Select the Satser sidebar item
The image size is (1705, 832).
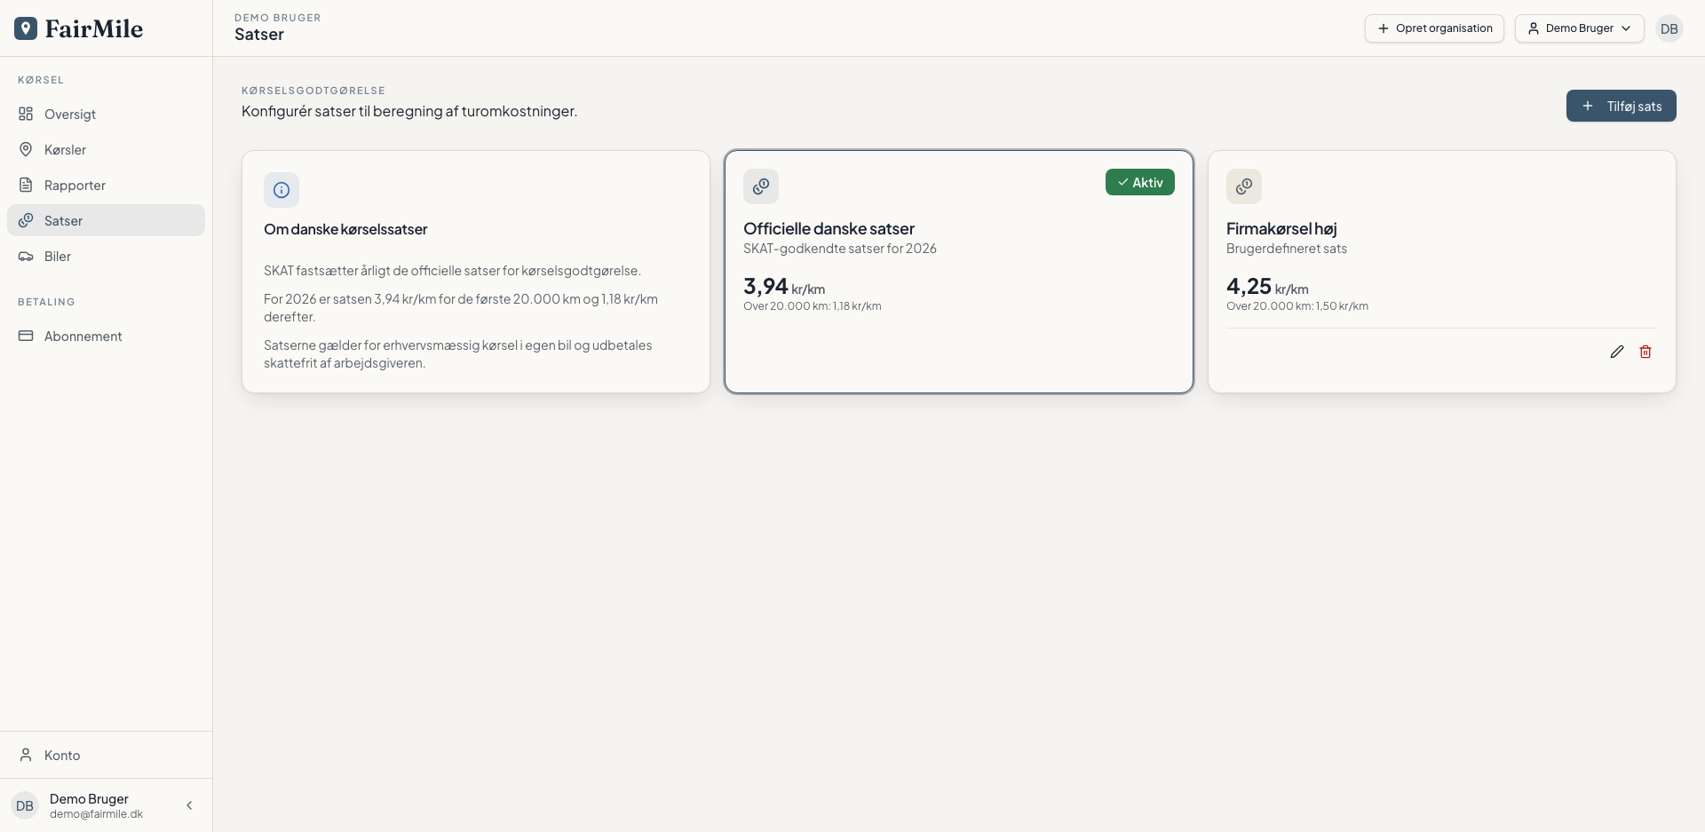pos(106,220)
